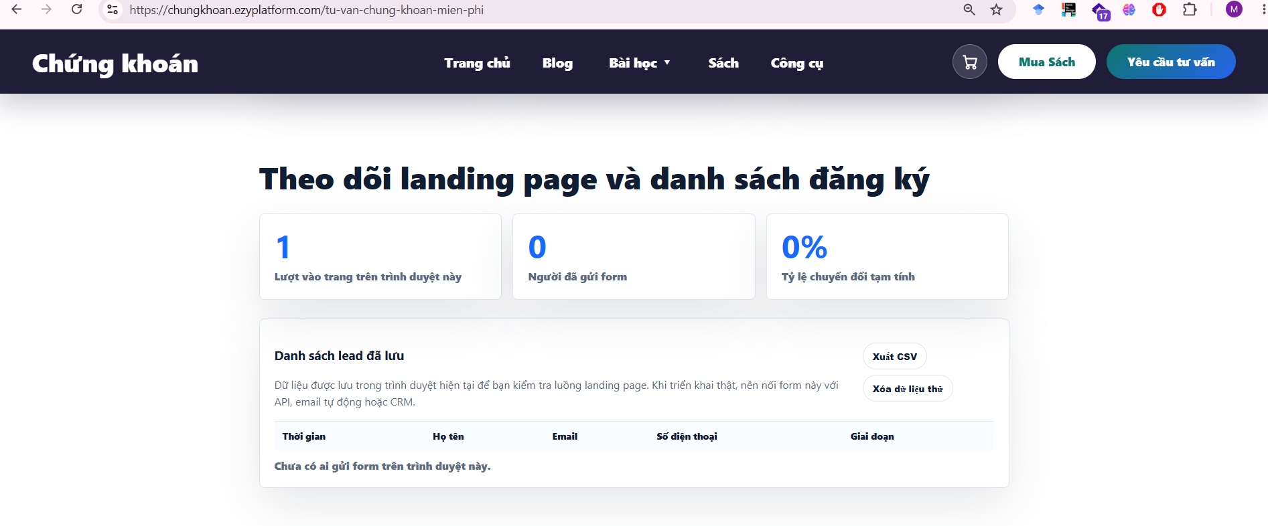Viewport: 1268px width, 526px height.
Task: Click the Lượt vào trang trên trình duyệt này label
Action: coord(368,276)
